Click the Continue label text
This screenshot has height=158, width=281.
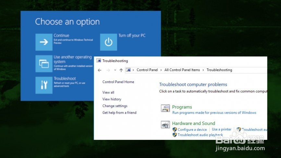point(61,35)
